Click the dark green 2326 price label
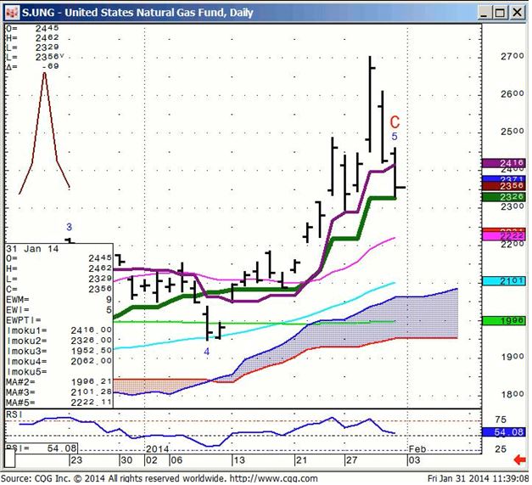The height and width of the screenshot is (485, 532). [504, 197]
